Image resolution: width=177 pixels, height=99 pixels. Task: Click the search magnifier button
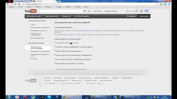89,11
